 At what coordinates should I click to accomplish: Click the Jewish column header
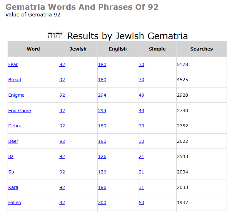point(78,49)
